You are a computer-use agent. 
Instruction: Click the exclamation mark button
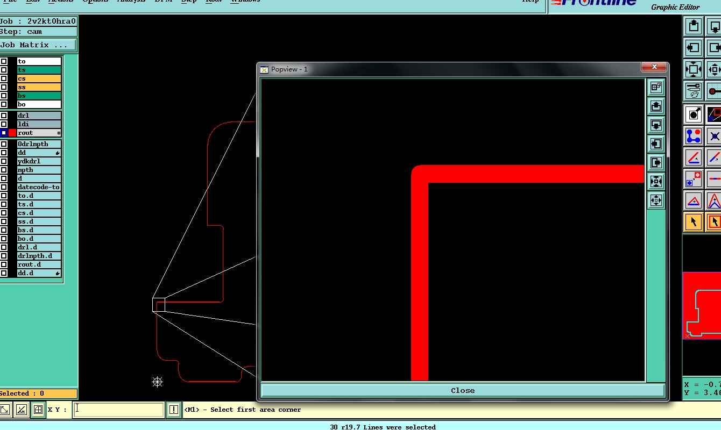(173, 410)
